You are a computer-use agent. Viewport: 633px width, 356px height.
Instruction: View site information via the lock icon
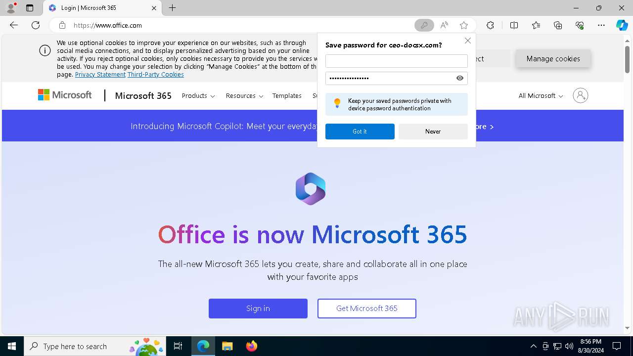(x=62, y=25)
